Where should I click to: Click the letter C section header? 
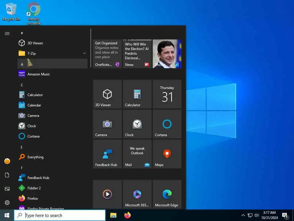click(53, 85)
